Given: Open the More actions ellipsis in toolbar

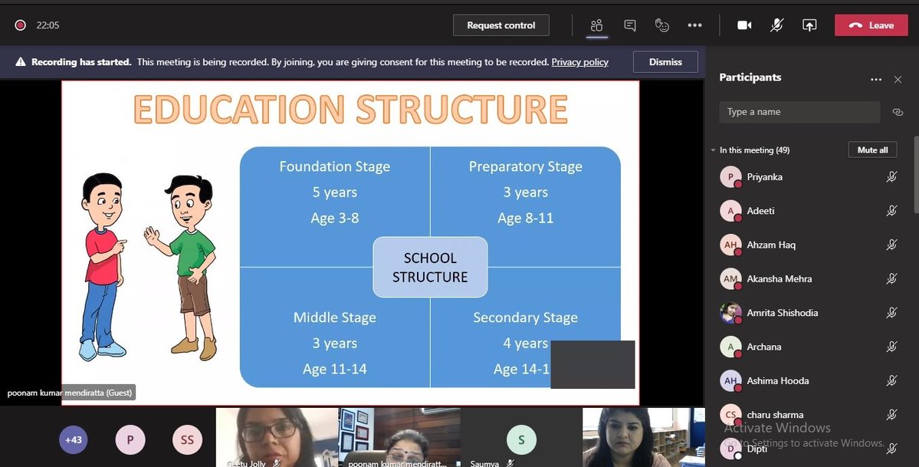Looking at the screenshot, I should [x=694, y=25].
